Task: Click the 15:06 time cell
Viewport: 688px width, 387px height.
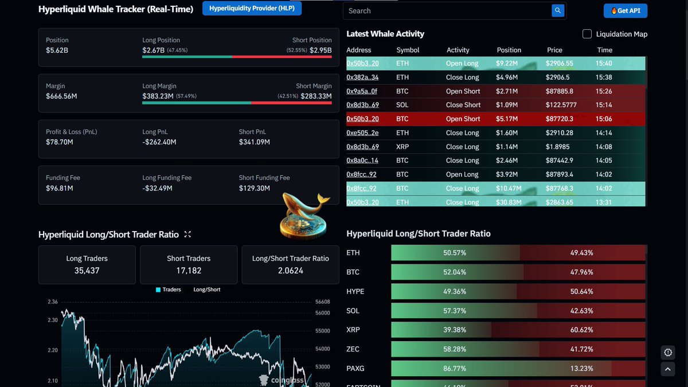Action: (604, 119)
